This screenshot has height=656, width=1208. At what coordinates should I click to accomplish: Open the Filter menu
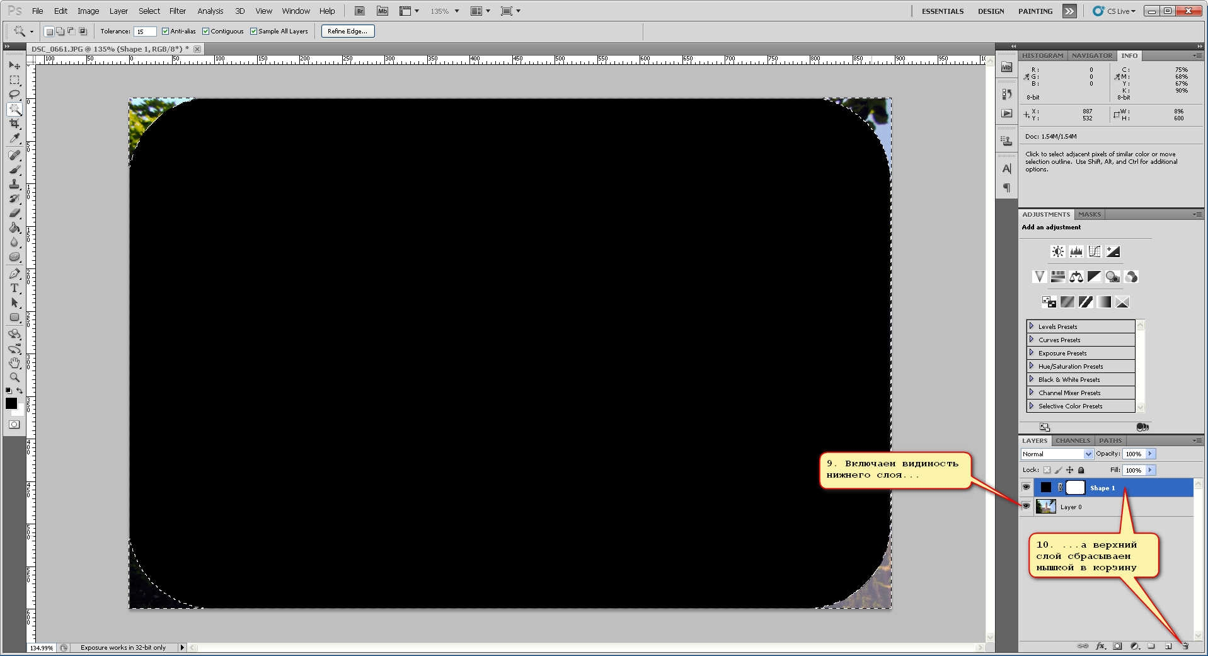coord(177,11)
